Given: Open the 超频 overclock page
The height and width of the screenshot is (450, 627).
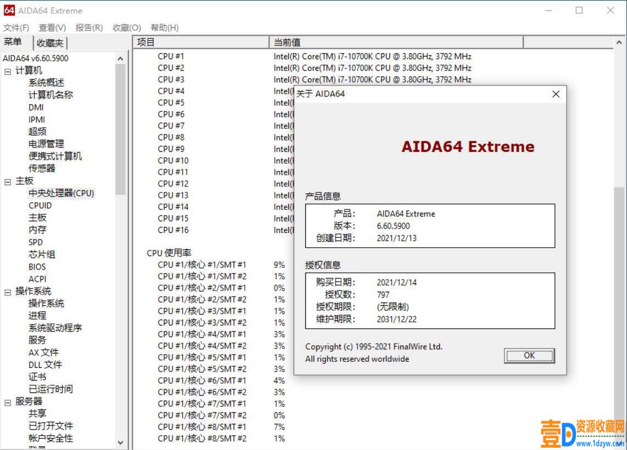Looking at the screenshot, I should 37,132.
